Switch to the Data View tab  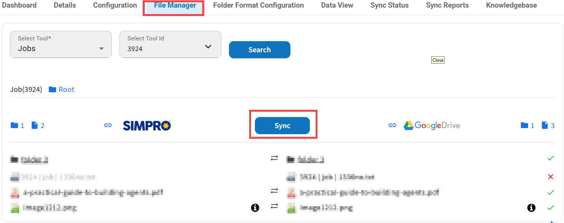click(337, 5)
